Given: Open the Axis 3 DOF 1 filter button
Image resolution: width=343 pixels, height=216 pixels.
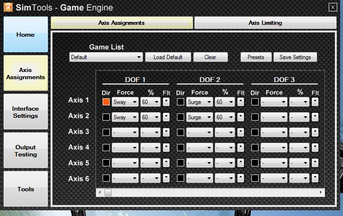Looking at the screenshot, I should click(x=166, y=132).
